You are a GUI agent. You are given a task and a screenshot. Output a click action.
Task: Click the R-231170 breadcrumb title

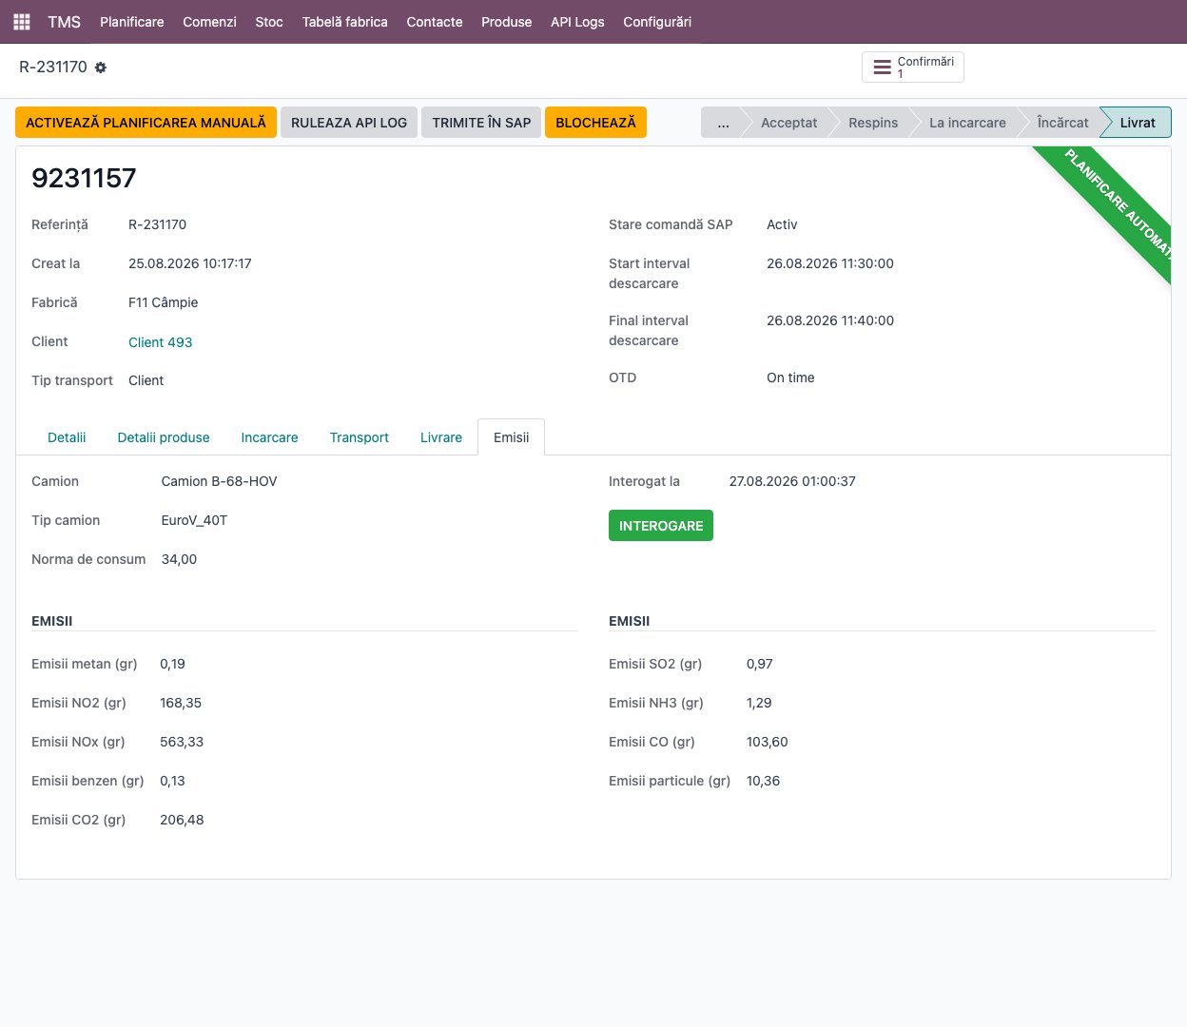point(53,68)
